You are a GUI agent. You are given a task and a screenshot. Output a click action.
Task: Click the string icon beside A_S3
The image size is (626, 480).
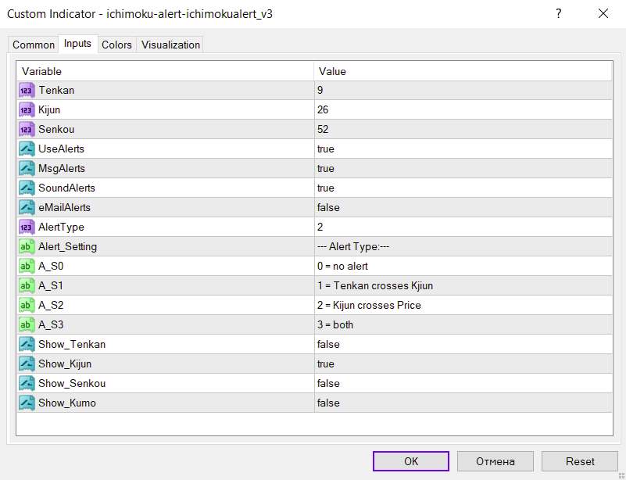[27, 325]
